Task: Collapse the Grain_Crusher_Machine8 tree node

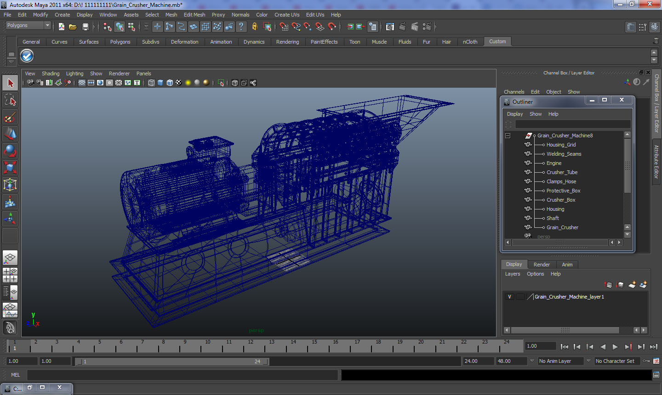Action: coord(508,135)
